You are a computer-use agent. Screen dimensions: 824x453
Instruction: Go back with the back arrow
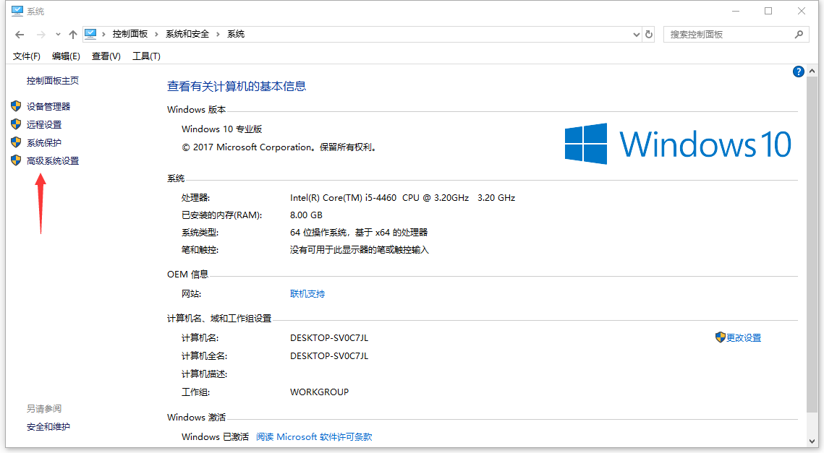(x=20, y=35)
